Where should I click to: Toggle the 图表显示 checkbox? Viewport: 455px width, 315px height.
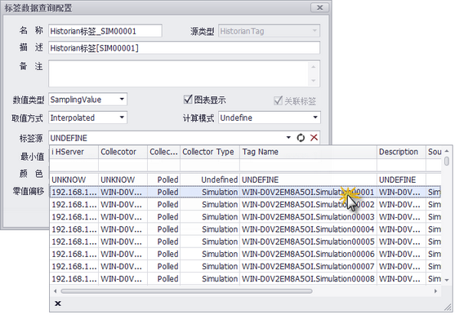pos(188,100)
